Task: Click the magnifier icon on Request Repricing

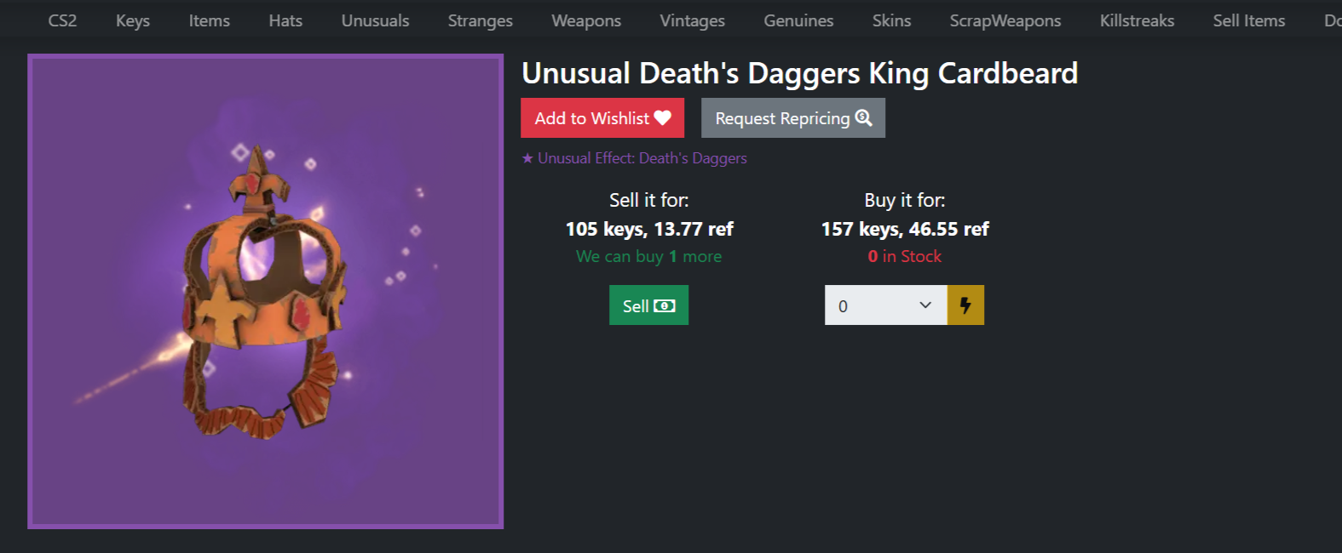Action: coord(863,117)
